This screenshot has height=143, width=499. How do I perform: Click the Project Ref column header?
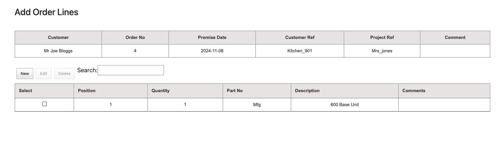click(x=382, y=37)
